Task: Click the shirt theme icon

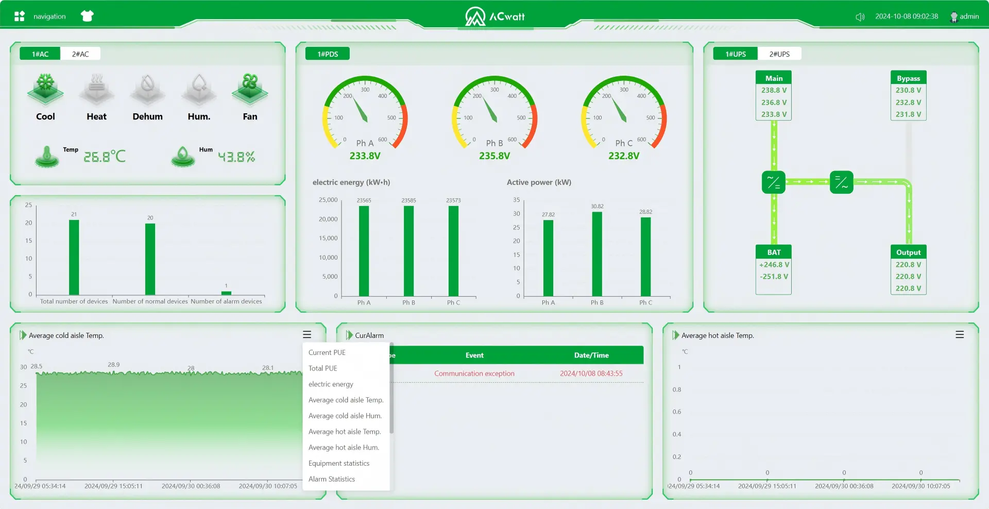Action: (x=87, y=16)
